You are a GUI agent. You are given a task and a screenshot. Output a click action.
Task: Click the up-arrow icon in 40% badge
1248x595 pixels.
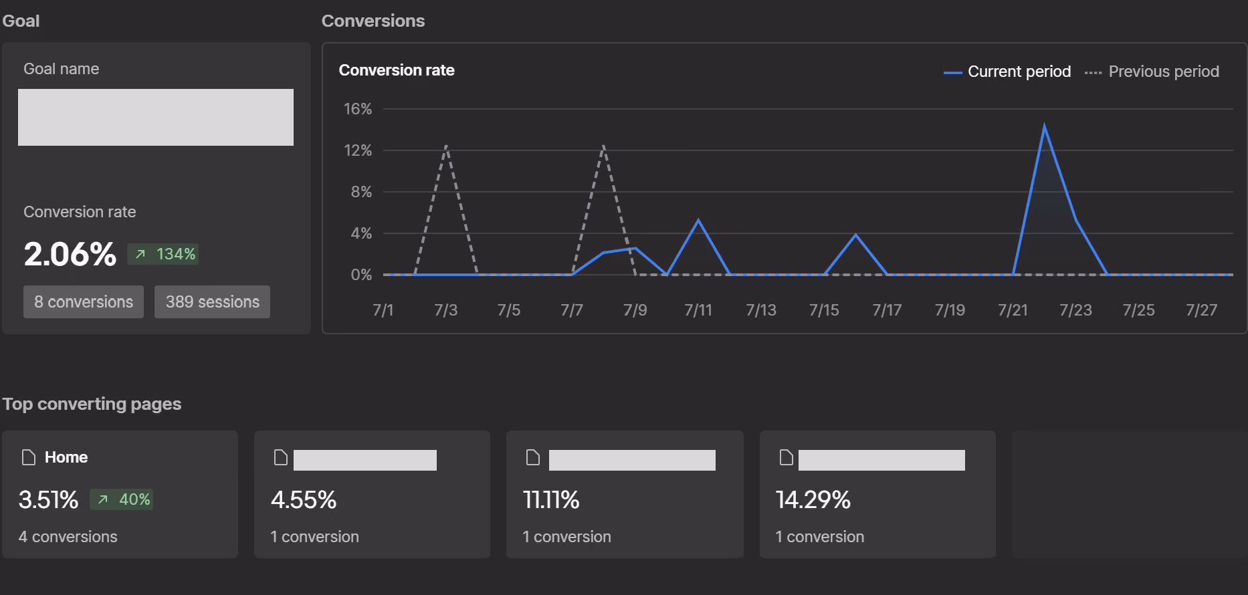103,499
